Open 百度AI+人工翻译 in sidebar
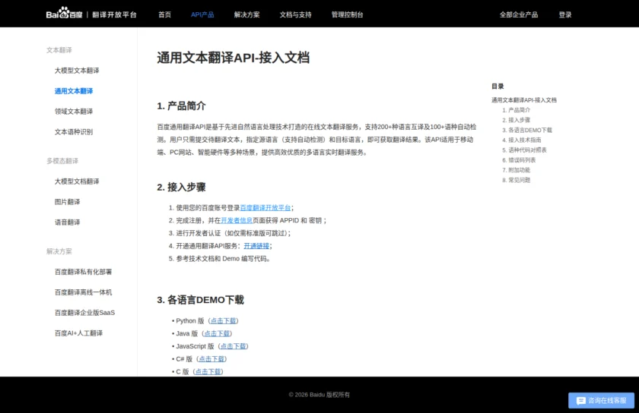 click(x=78, y=333)
